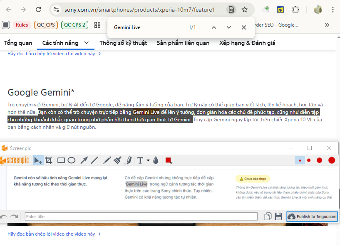The width and height of the screenshot is (340, 246).
Task: Pick the Brush tool in Screenpic
Action: (117, 160)
